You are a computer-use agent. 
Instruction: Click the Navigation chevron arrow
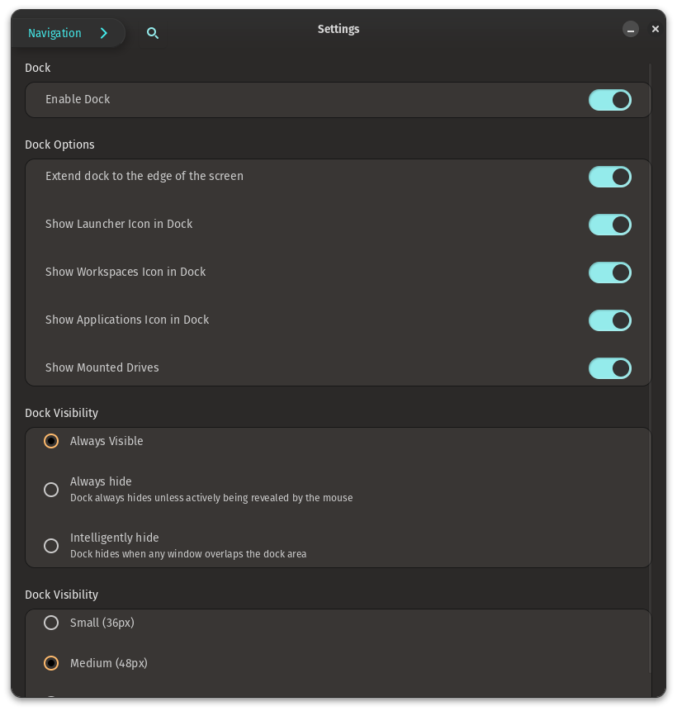[104, 33]
